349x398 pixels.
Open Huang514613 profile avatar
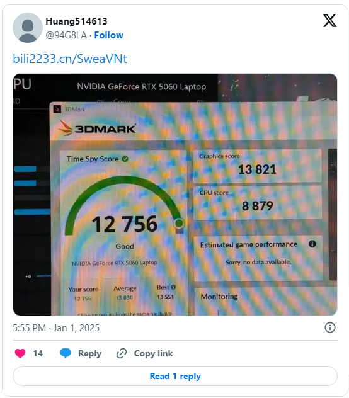coord(28,28)
